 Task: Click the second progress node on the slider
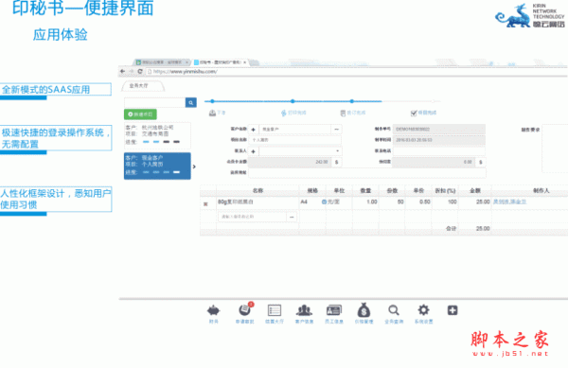(293, 101)
